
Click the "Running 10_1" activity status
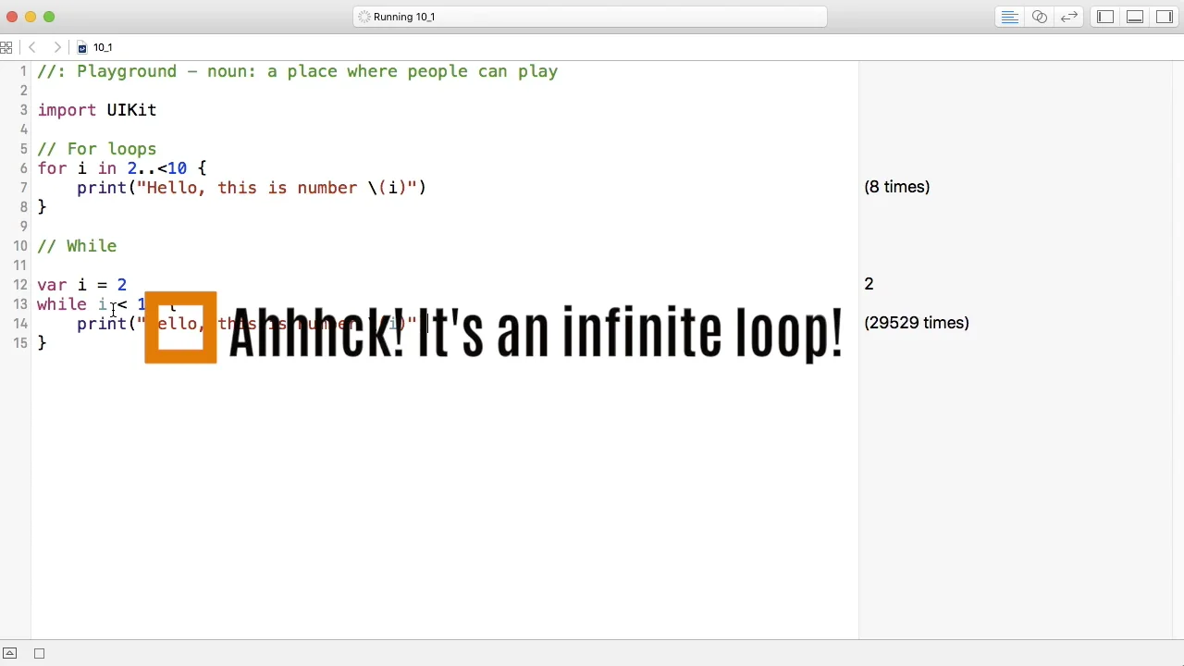click(589, 17)
